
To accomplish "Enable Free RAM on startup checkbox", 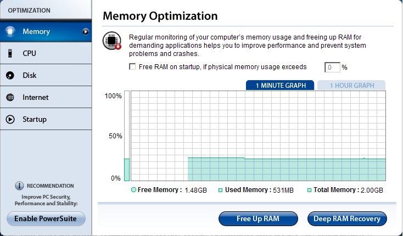I will [x=132, y=67].
